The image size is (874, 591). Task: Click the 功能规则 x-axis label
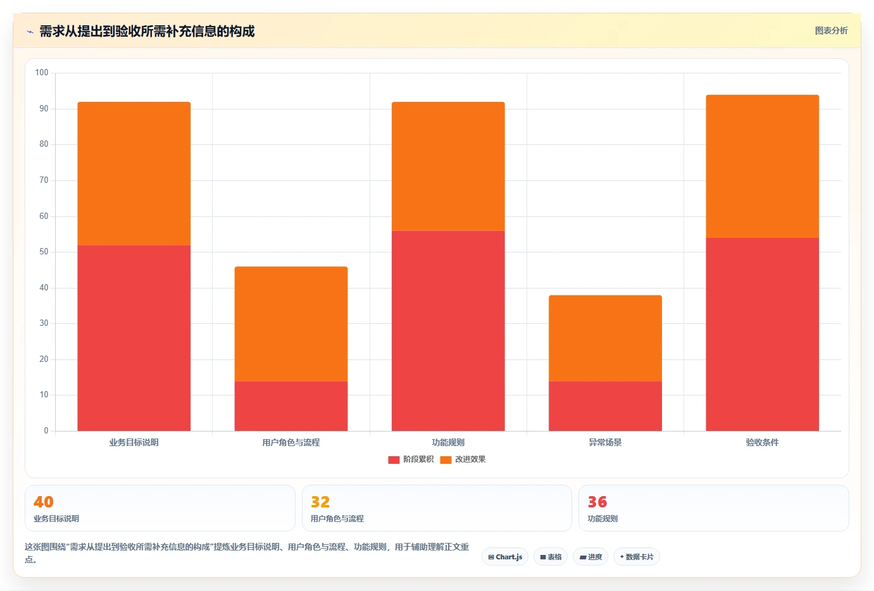[448, 442]
